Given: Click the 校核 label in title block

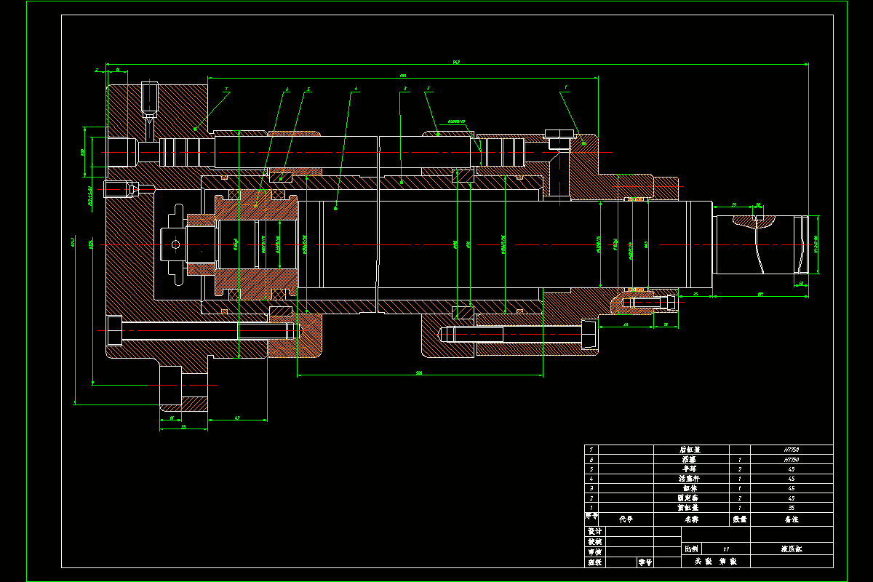Looking at the screenshot, I should pyautogui.click(x=594, y=542).
